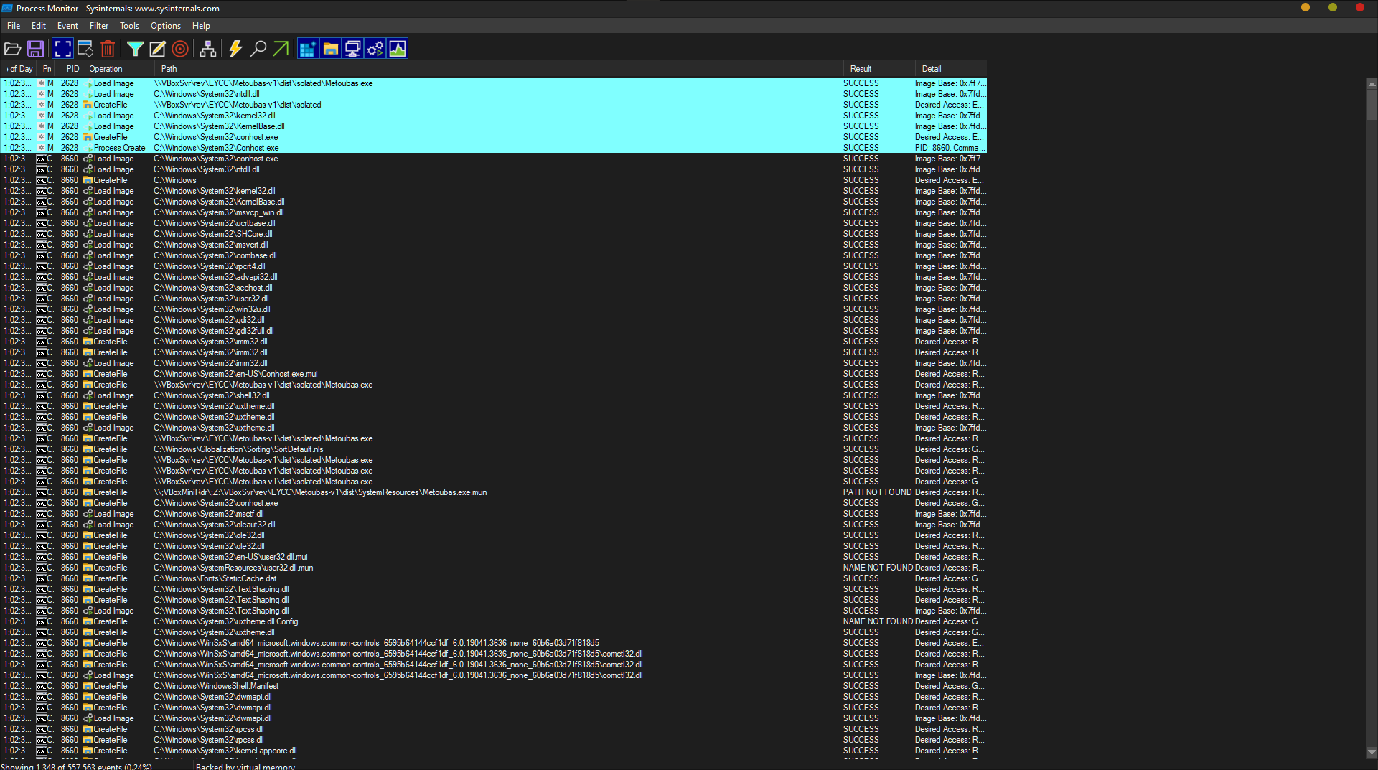This screenshot has width=1378, height=770.
Task: Click the Jump To Object arrow icon
Action: click(x=281, y=49)
